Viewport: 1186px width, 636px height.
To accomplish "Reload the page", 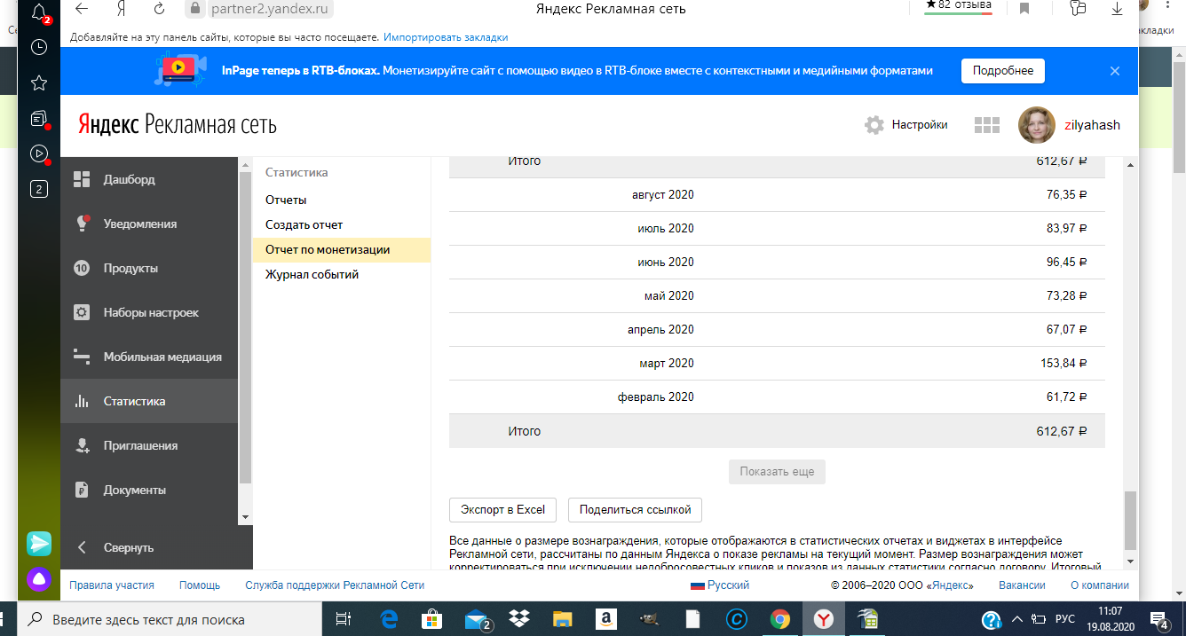I will (160, 9).
